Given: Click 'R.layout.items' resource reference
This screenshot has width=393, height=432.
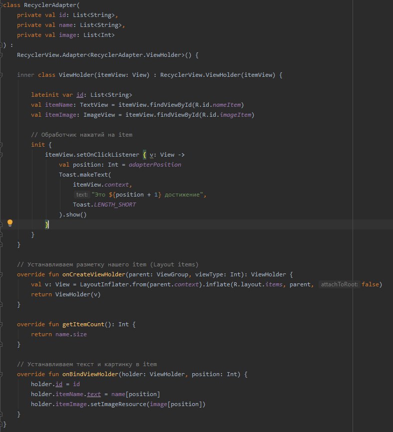Looking at the screenshot, I should click(x=258, y=284).
